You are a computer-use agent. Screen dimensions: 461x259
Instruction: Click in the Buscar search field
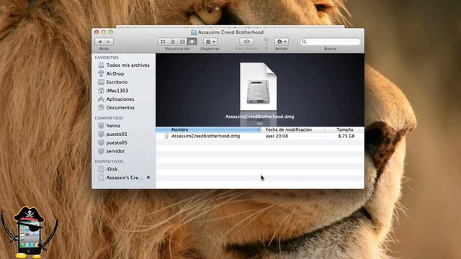(x=330, y=42)
